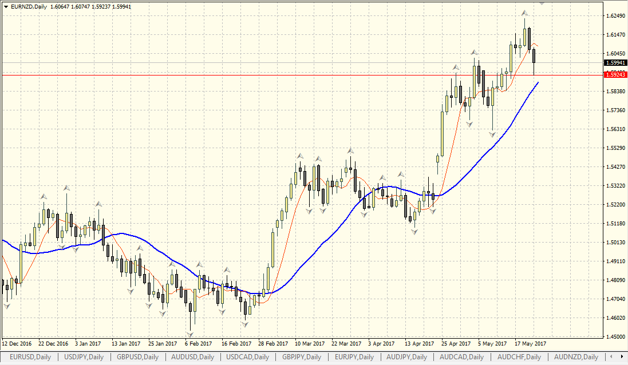Viewport: 628px width, 365px height.
Task: Click the 1.60450 price scale label
Action: point(615,54)
